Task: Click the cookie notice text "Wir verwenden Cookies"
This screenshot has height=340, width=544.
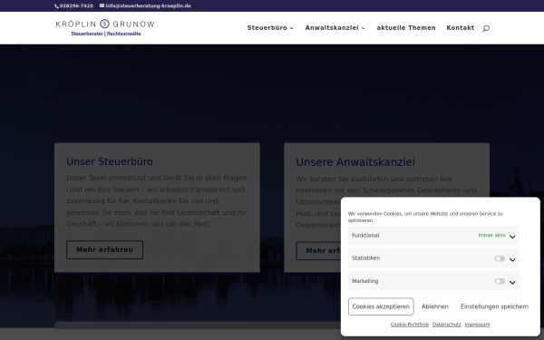Action: click(375, 214)
